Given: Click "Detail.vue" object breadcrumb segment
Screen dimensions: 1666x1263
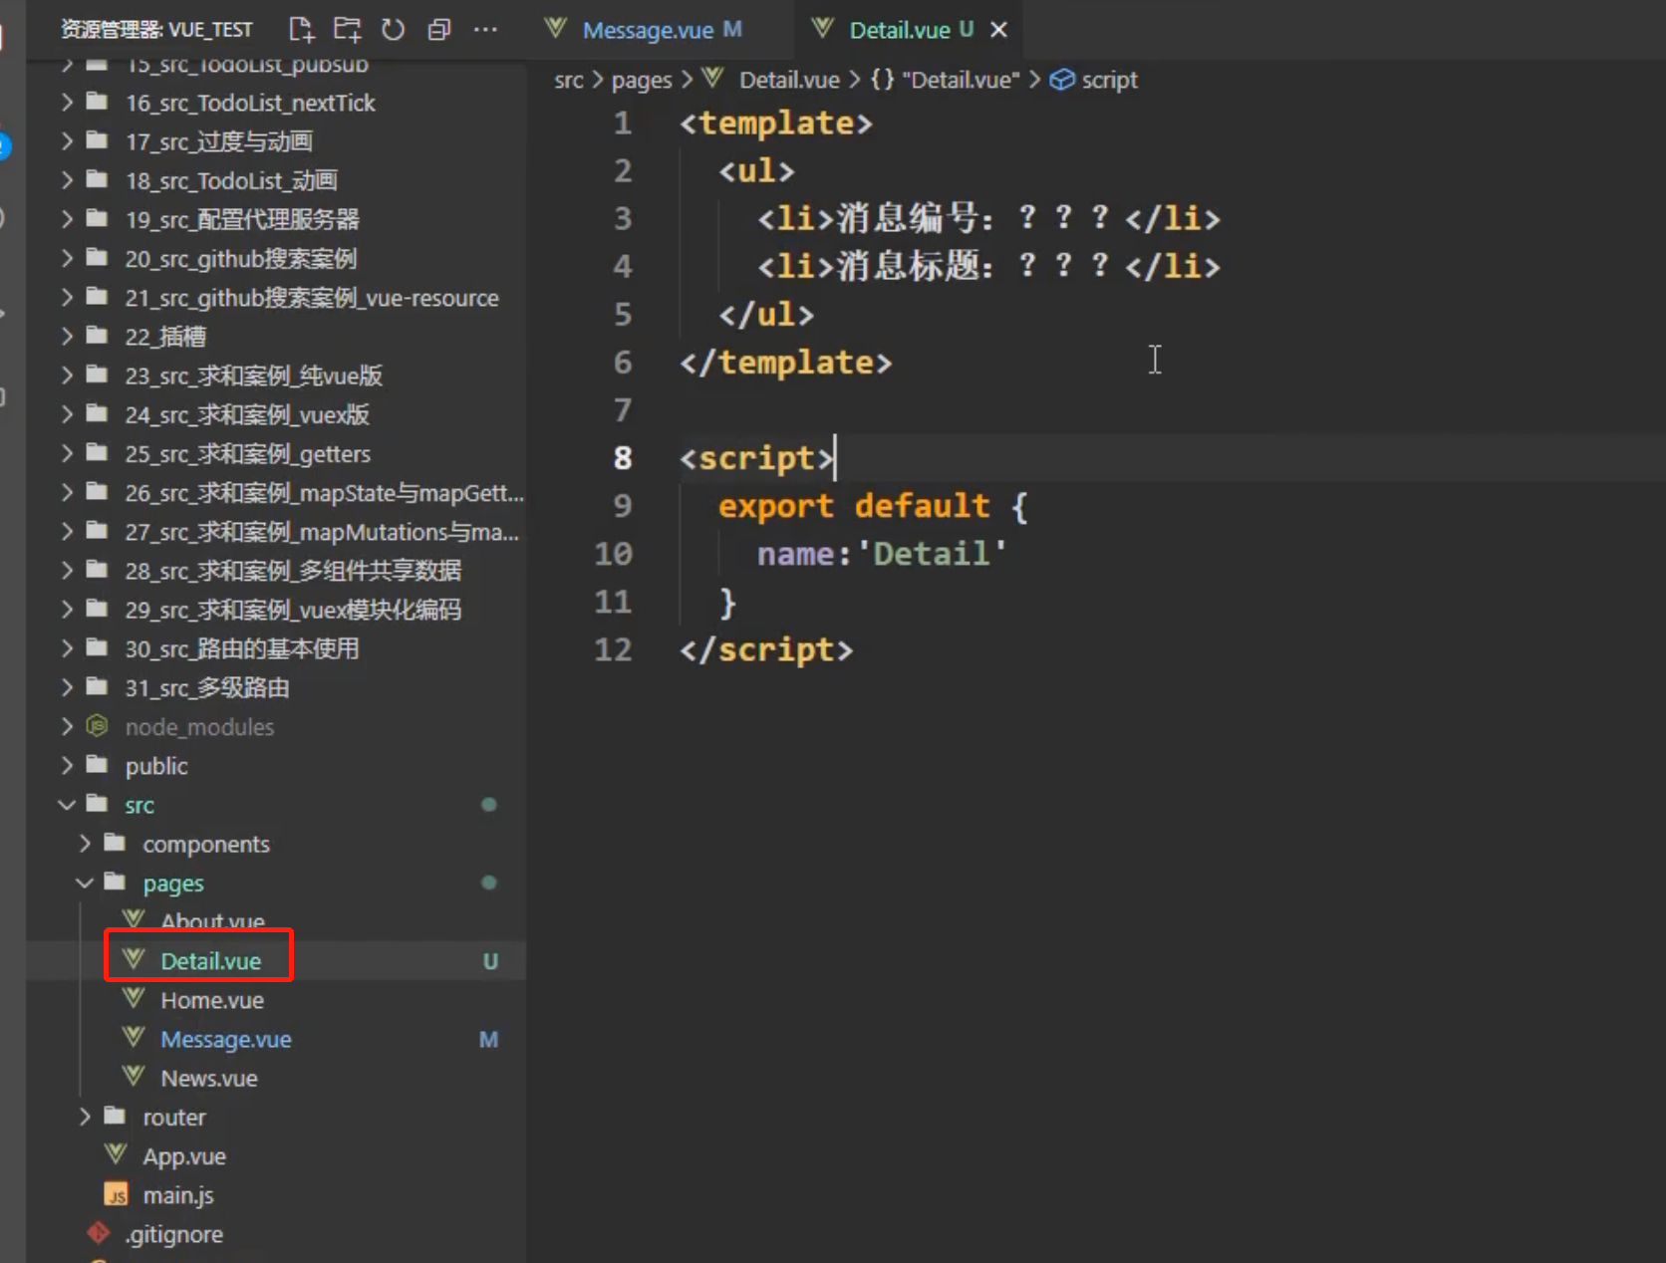Looking at the screenshot, I should click(945, 80).
